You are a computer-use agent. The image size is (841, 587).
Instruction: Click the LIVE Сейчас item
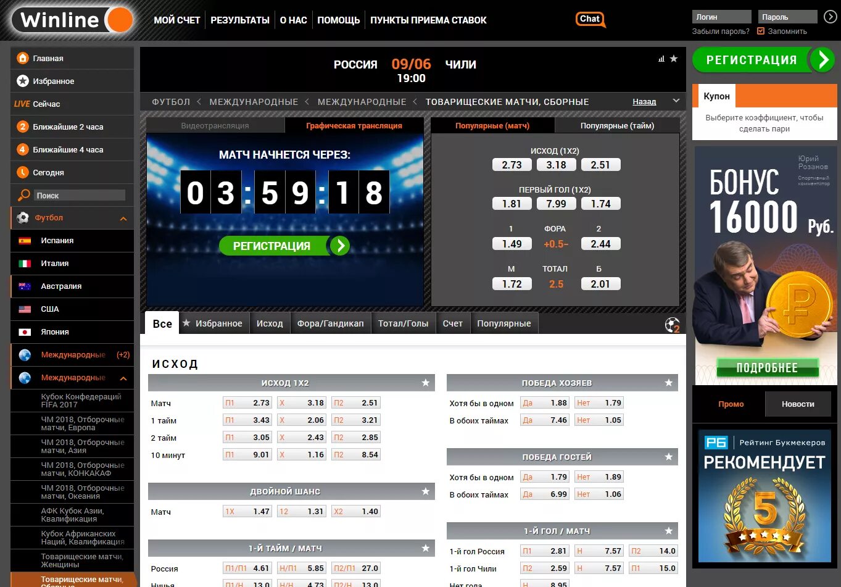[x=72, y=104]
